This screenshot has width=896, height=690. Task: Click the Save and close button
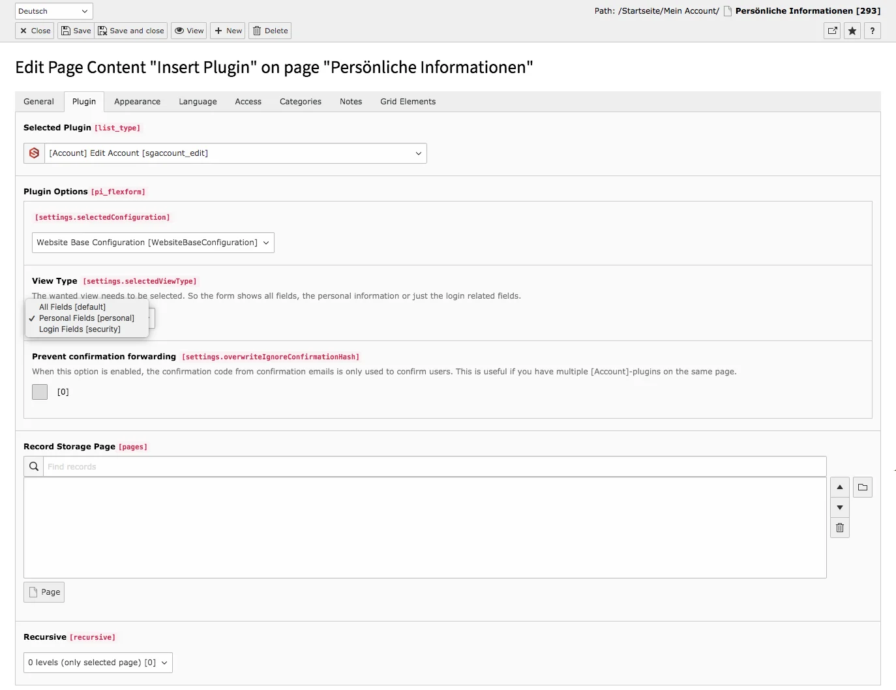coord(130,31)
